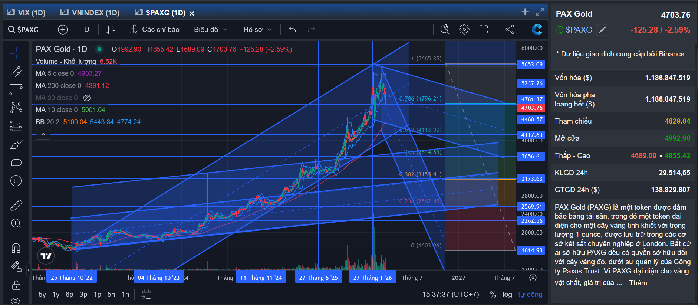The width and height of the screenshot is (698, 305).
Task: Set the chart range to 1y
Action: pos(56,295)
